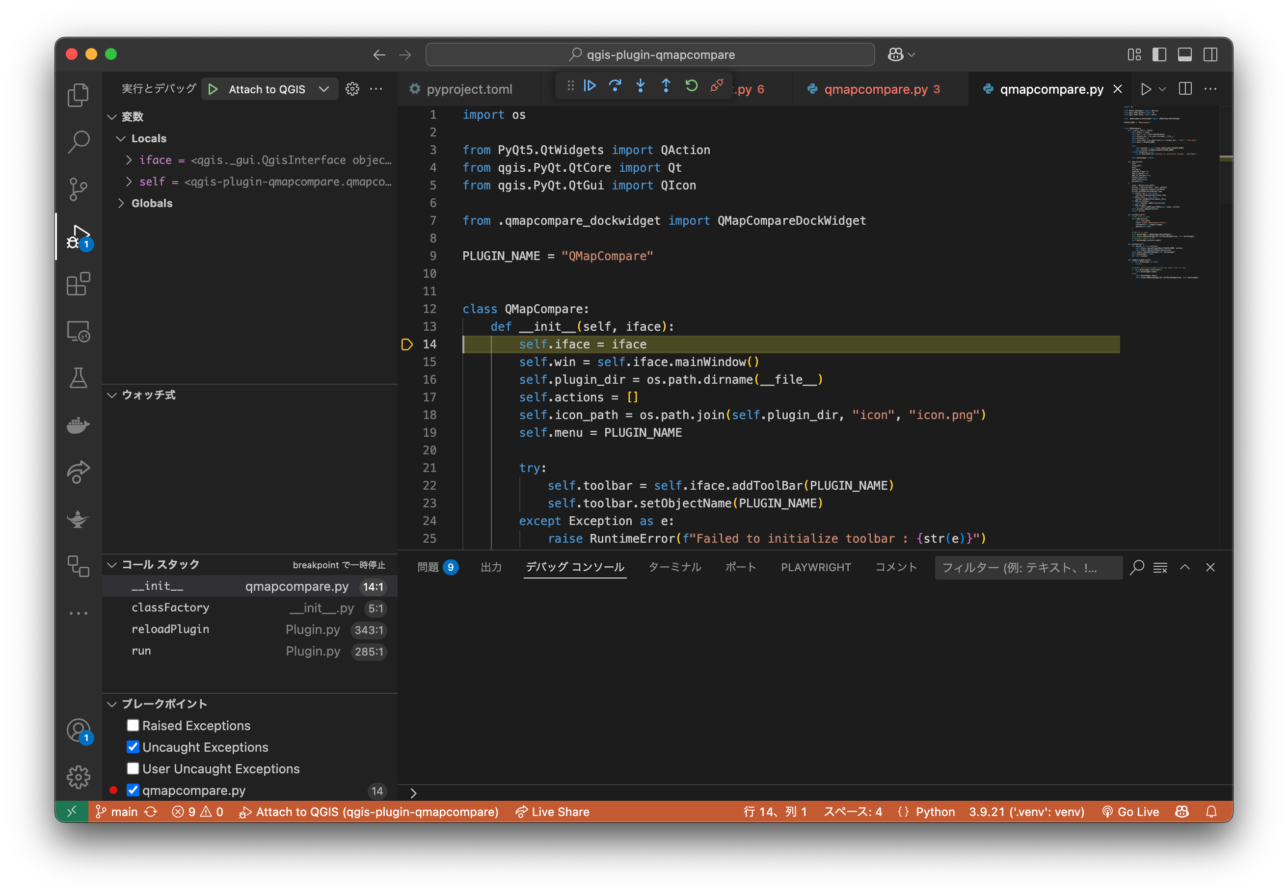Click the debug Continue button
Screen dimensions: 1288x895
coord(590,86)
